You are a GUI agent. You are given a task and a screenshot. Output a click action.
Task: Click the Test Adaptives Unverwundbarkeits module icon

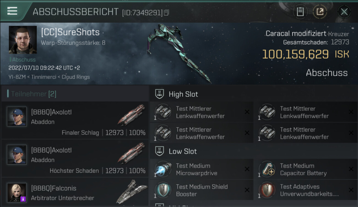pos(267,190)
